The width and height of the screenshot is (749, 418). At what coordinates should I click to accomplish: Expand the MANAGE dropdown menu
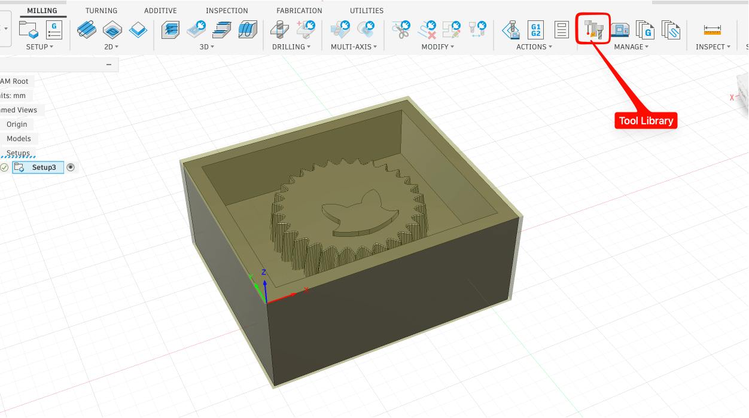pos(631,47)
